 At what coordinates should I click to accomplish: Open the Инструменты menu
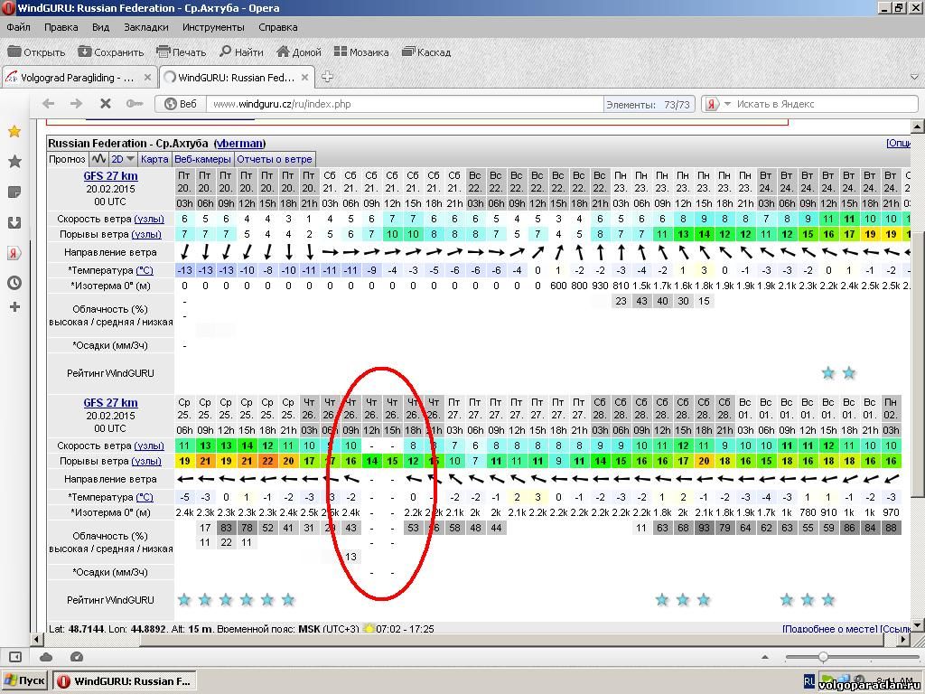tap(213, 27)
